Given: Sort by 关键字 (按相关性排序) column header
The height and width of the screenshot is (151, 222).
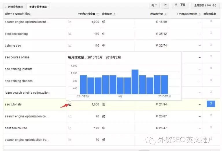Looking at the screenshot, I should (18, 14).
